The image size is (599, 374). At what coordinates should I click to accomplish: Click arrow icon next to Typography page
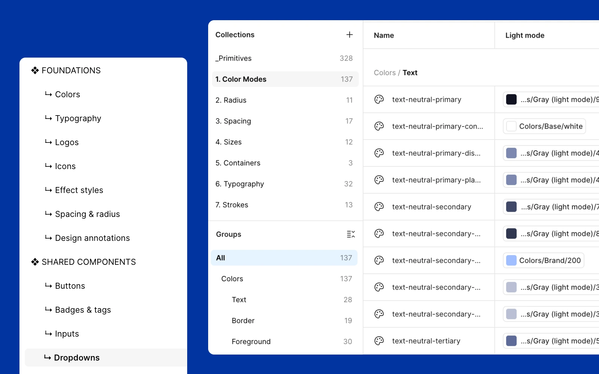point(48,118)
